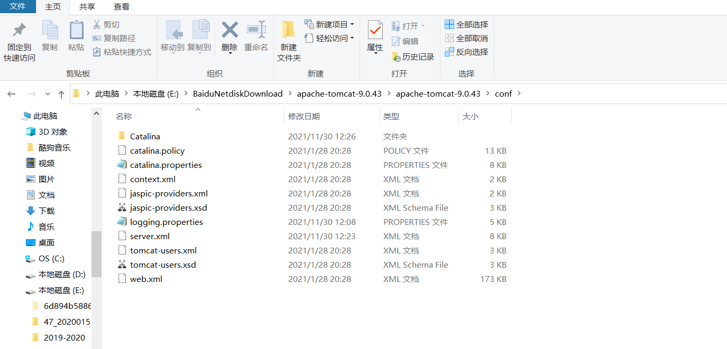Switch to the Home (主页) tab
Viewport: 727px width, 349px height.
click(53, 7)
